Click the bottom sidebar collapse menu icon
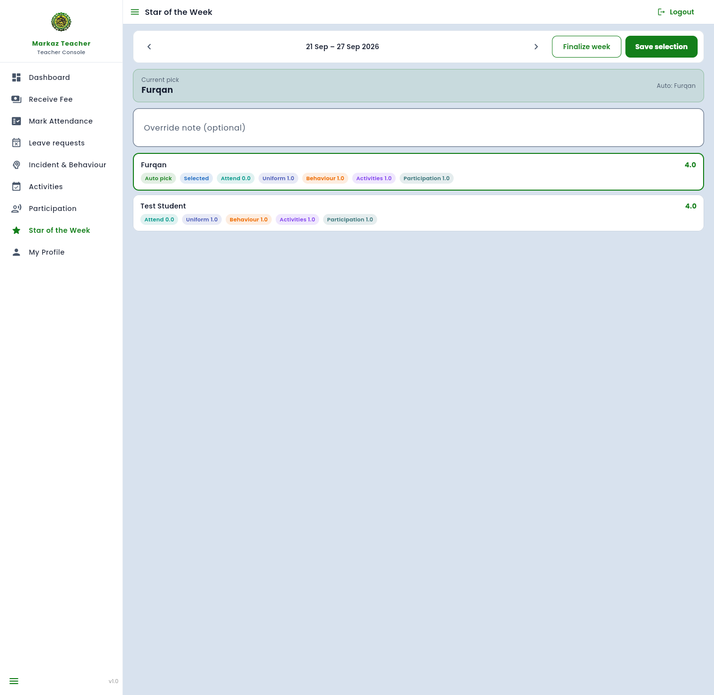The height and width of the screenshot is (695, 714). coord(14,681)
